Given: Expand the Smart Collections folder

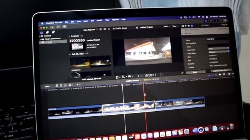Looking at the screenshot, I should [41, 39].
